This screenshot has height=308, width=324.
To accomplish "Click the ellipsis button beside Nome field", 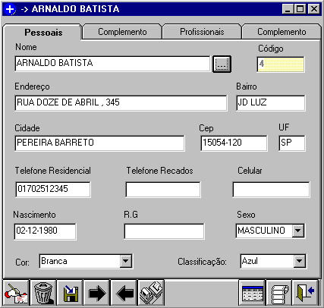I will [222, 64].
